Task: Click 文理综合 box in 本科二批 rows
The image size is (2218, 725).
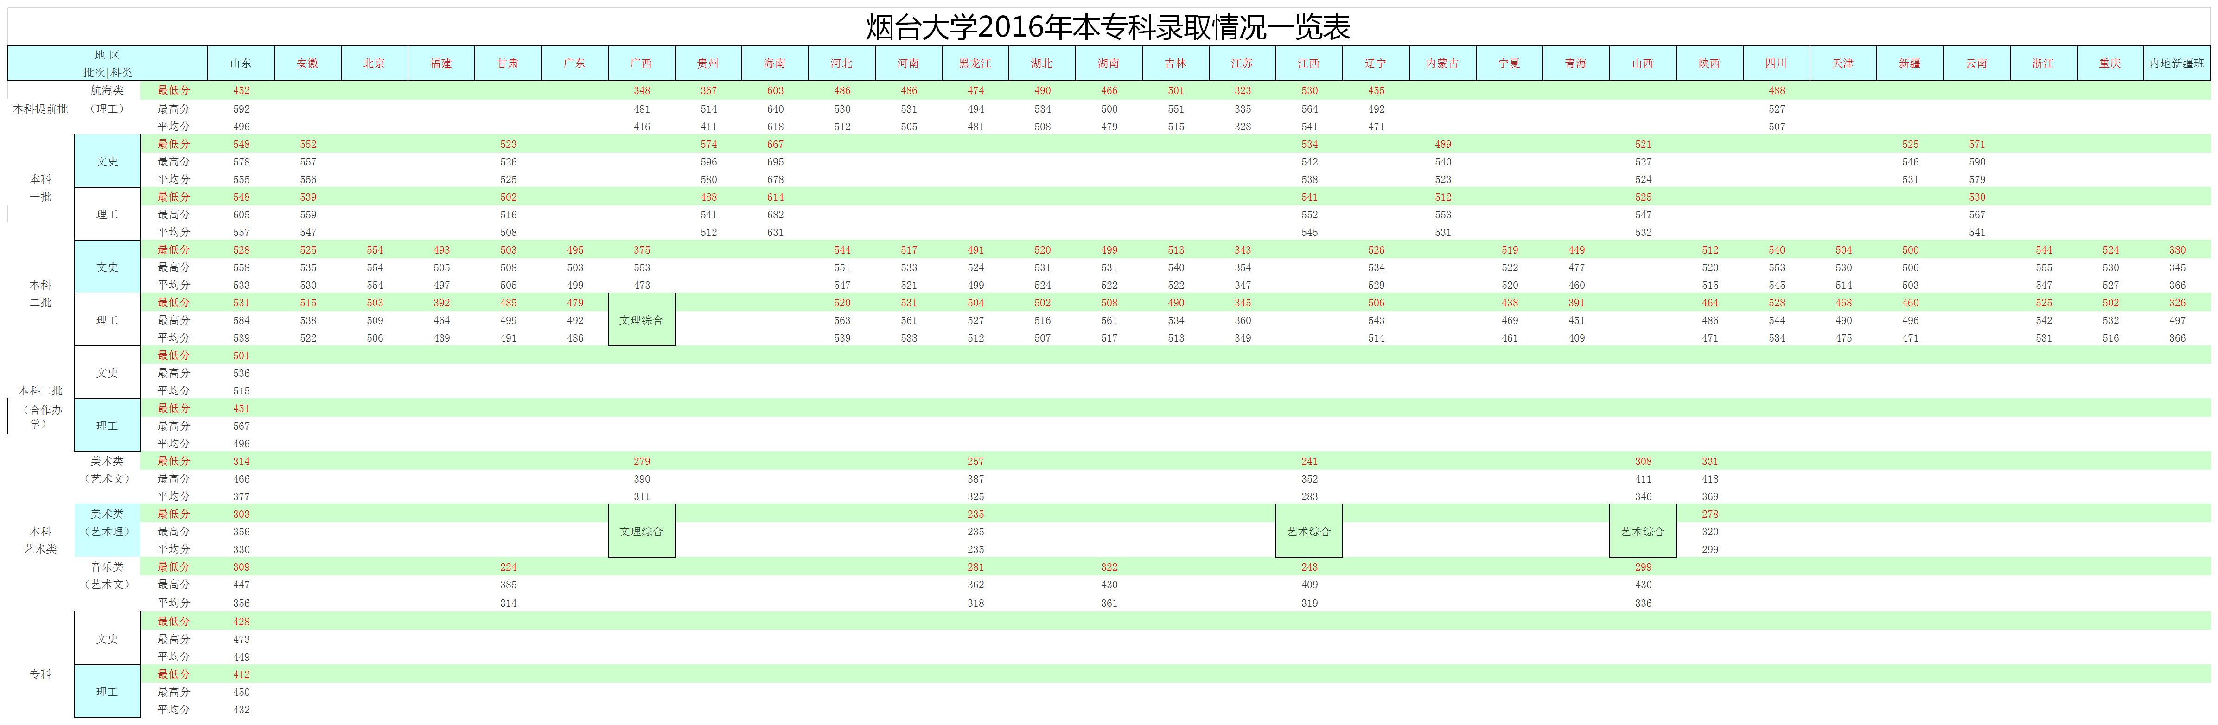Action: coord(642,320)
